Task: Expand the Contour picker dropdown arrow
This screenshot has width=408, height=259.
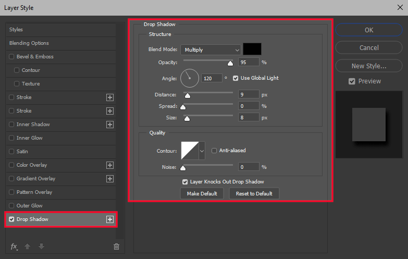Action: pos(202,151)
